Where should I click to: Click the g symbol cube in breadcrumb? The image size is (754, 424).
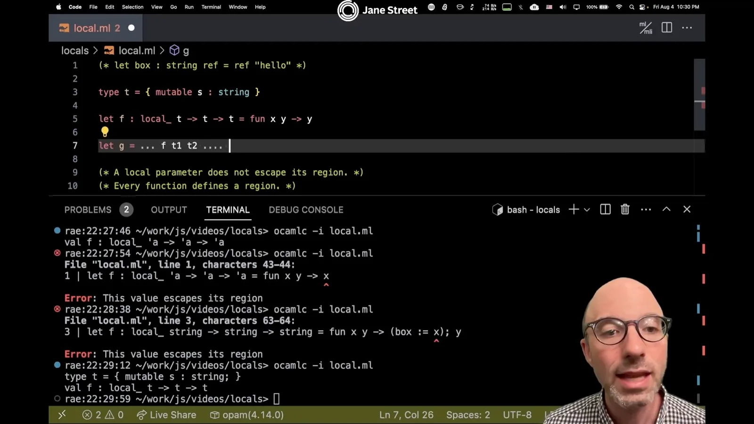(174, 50)
